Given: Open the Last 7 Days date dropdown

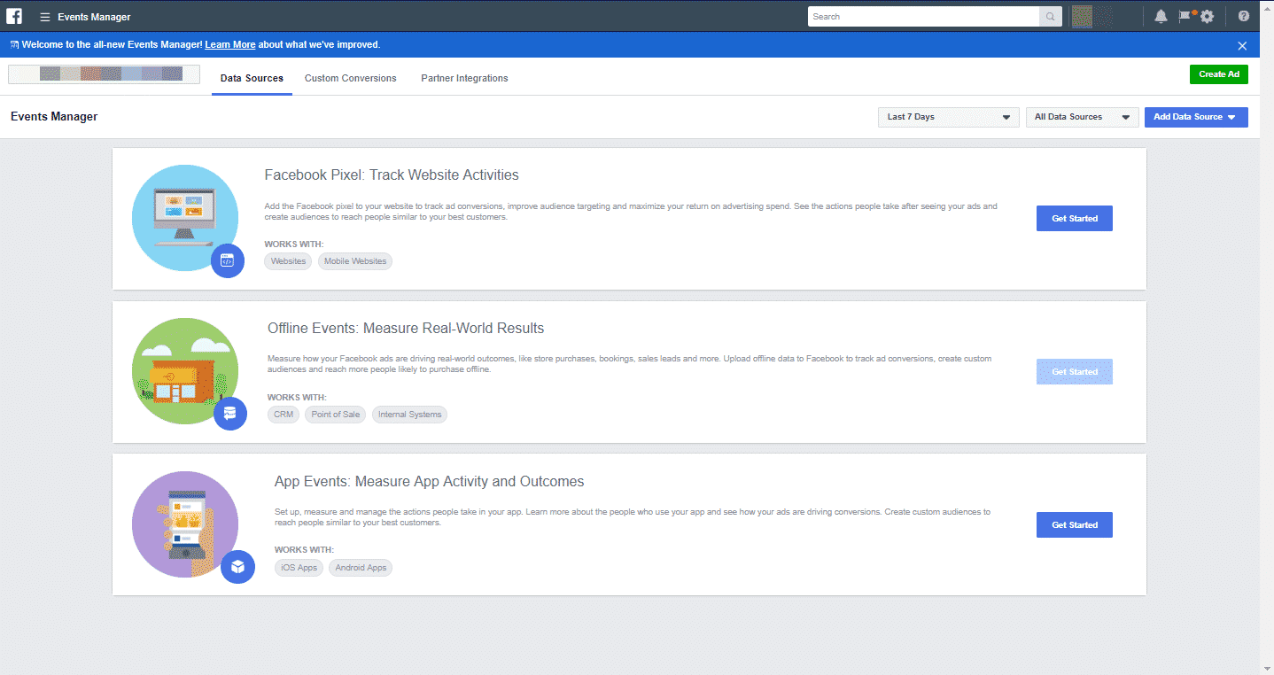Looking at the screenshot, I should 948,117.
